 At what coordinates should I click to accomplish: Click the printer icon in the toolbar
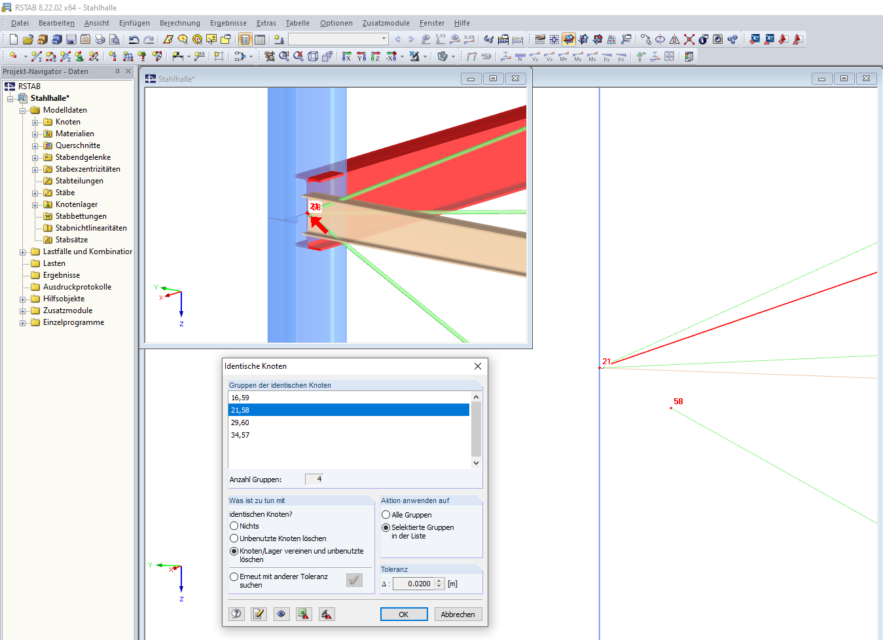(x=99, y=39)
